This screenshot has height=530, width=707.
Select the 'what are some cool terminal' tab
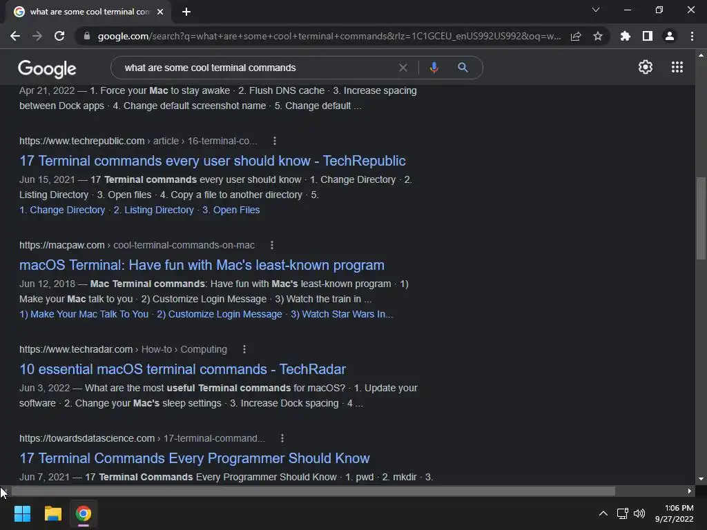click(x=89, y=12)
